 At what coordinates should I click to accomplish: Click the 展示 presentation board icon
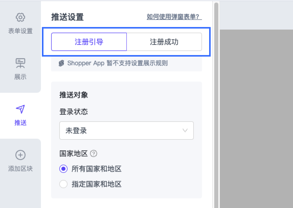(20, 63)
